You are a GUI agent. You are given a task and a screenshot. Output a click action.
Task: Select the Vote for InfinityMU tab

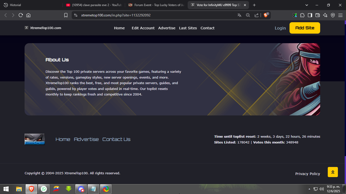(218, 5)
